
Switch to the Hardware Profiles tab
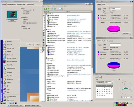[21, 4]
